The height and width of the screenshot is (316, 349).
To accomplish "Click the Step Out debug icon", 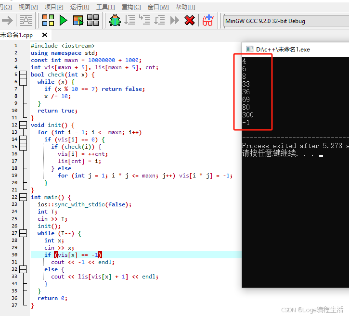I will pyautogui.click(x=160, y=20).
